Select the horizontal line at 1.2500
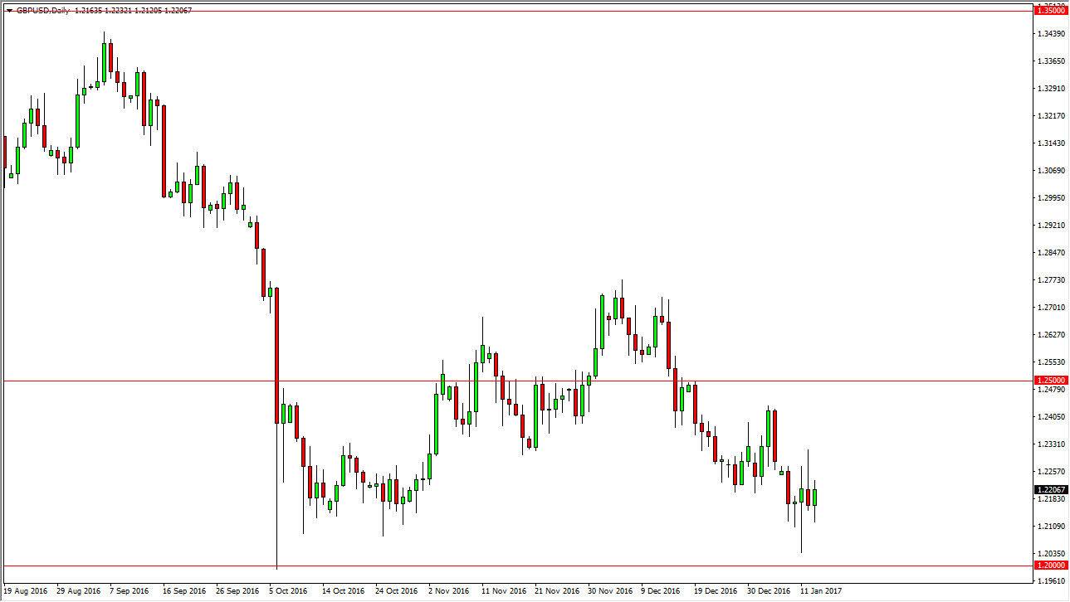The width and height of the screenshot is (1070, 602). (x=515, y=381)
